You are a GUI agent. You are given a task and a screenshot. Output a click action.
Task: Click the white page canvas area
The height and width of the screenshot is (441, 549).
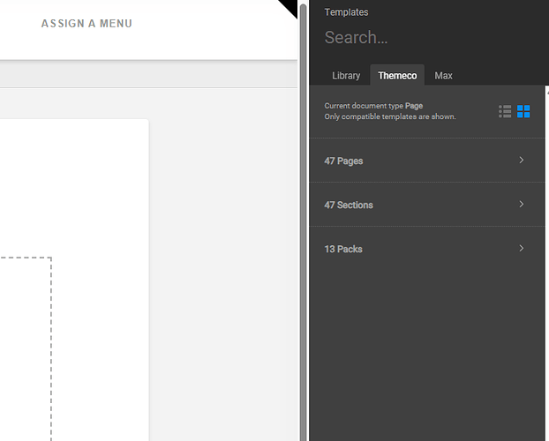pyautogui.click(x=97, y=194)
